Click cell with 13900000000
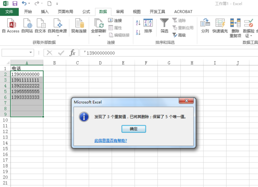 tap(27, 74)
